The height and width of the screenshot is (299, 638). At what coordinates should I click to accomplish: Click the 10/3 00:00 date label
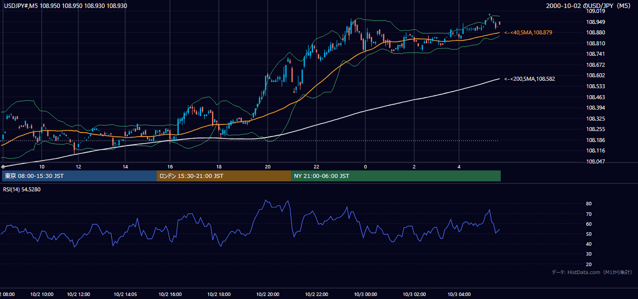pos(365,295)
